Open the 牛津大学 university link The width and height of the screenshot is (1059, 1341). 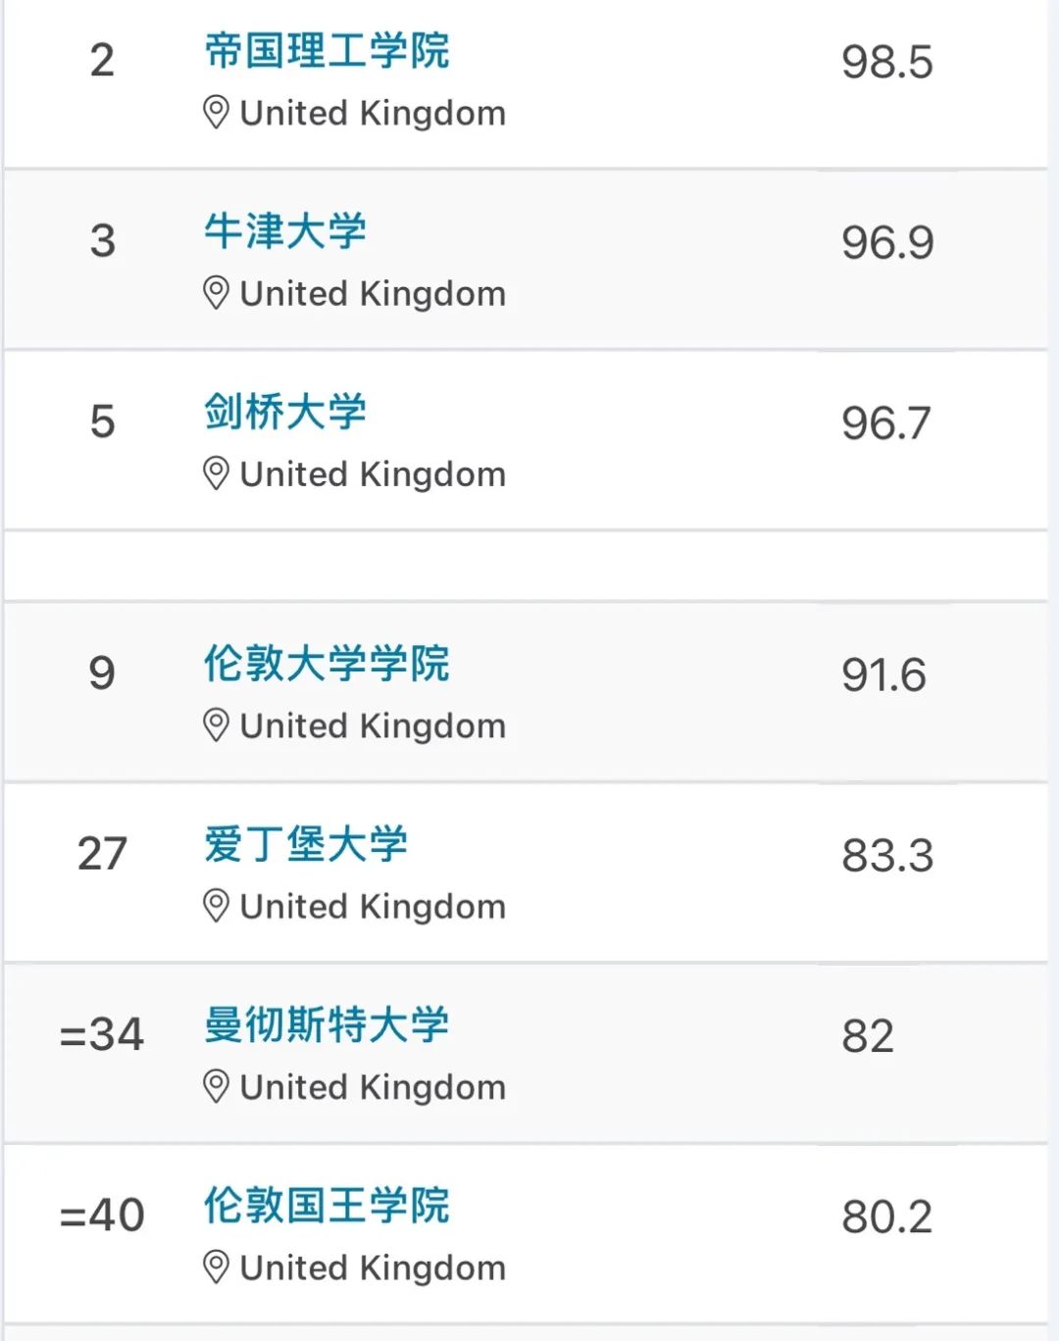coord(285,231)
